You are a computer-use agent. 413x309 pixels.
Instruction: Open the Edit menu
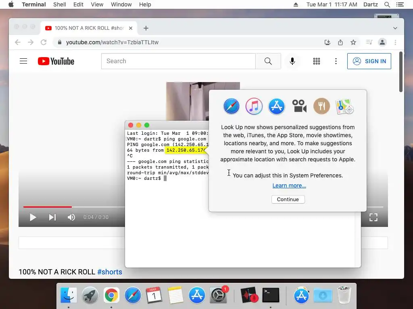pos(78,4)
